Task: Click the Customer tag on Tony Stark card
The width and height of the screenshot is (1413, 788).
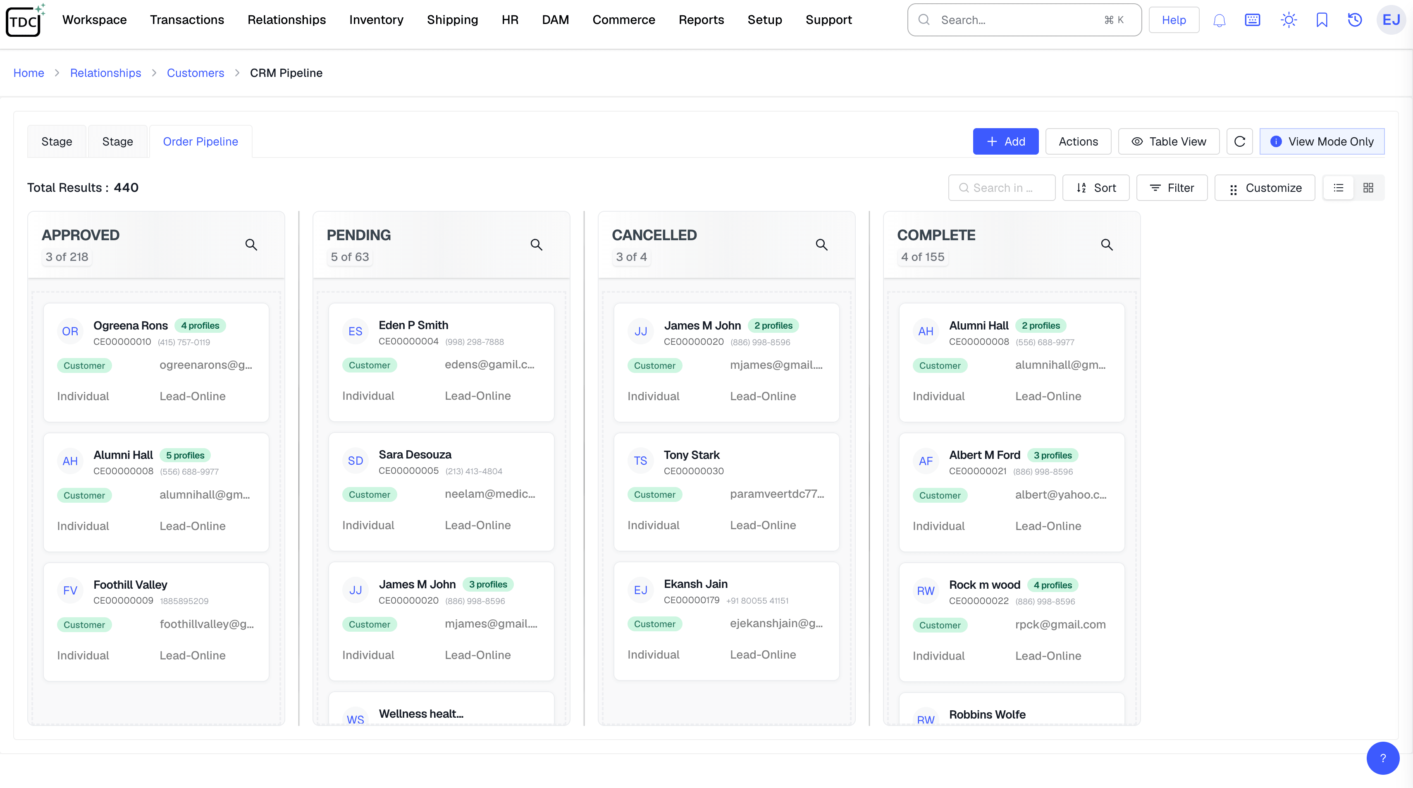Action: (x=654, y=494)
